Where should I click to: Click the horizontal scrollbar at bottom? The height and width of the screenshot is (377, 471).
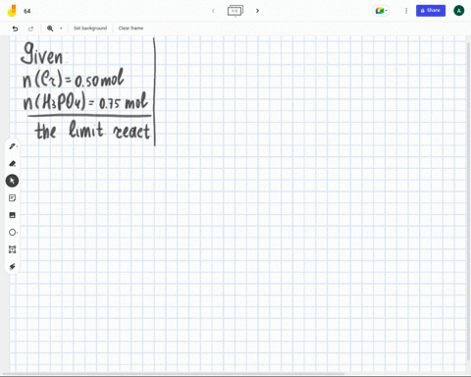point(174,374)
